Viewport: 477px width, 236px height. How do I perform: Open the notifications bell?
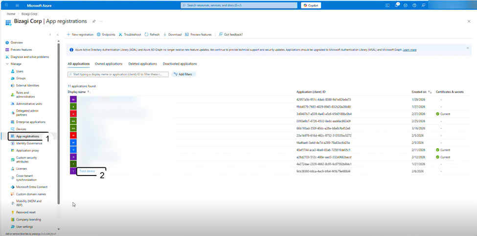[397, 5]
